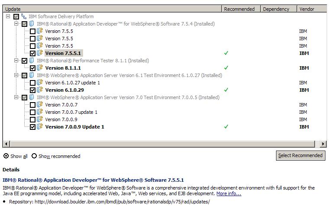Image resolution: width=331 pixels, height=206 pixels.
Task: Click green recommended checkmark for Version 8.1.1.1
Action: (x=226, y=68)
